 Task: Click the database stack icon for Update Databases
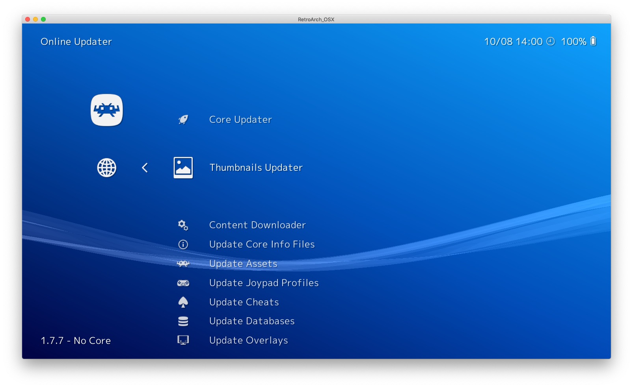[183, 321]
